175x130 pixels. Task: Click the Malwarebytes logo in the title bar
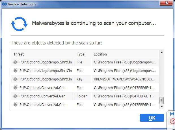click(x=4, y=4)
